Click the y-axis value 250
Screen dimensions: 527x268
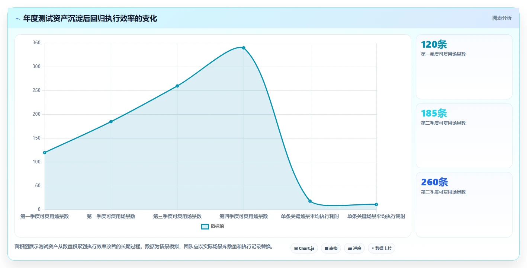pyautogui.click(x=36, y=90)
